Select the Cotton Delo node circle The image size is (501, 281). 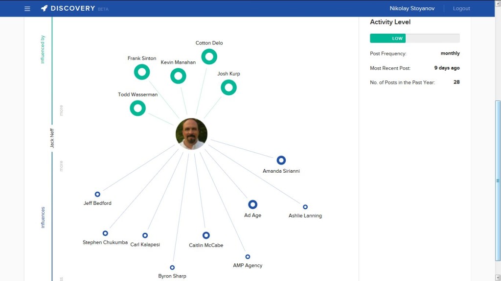209,57
